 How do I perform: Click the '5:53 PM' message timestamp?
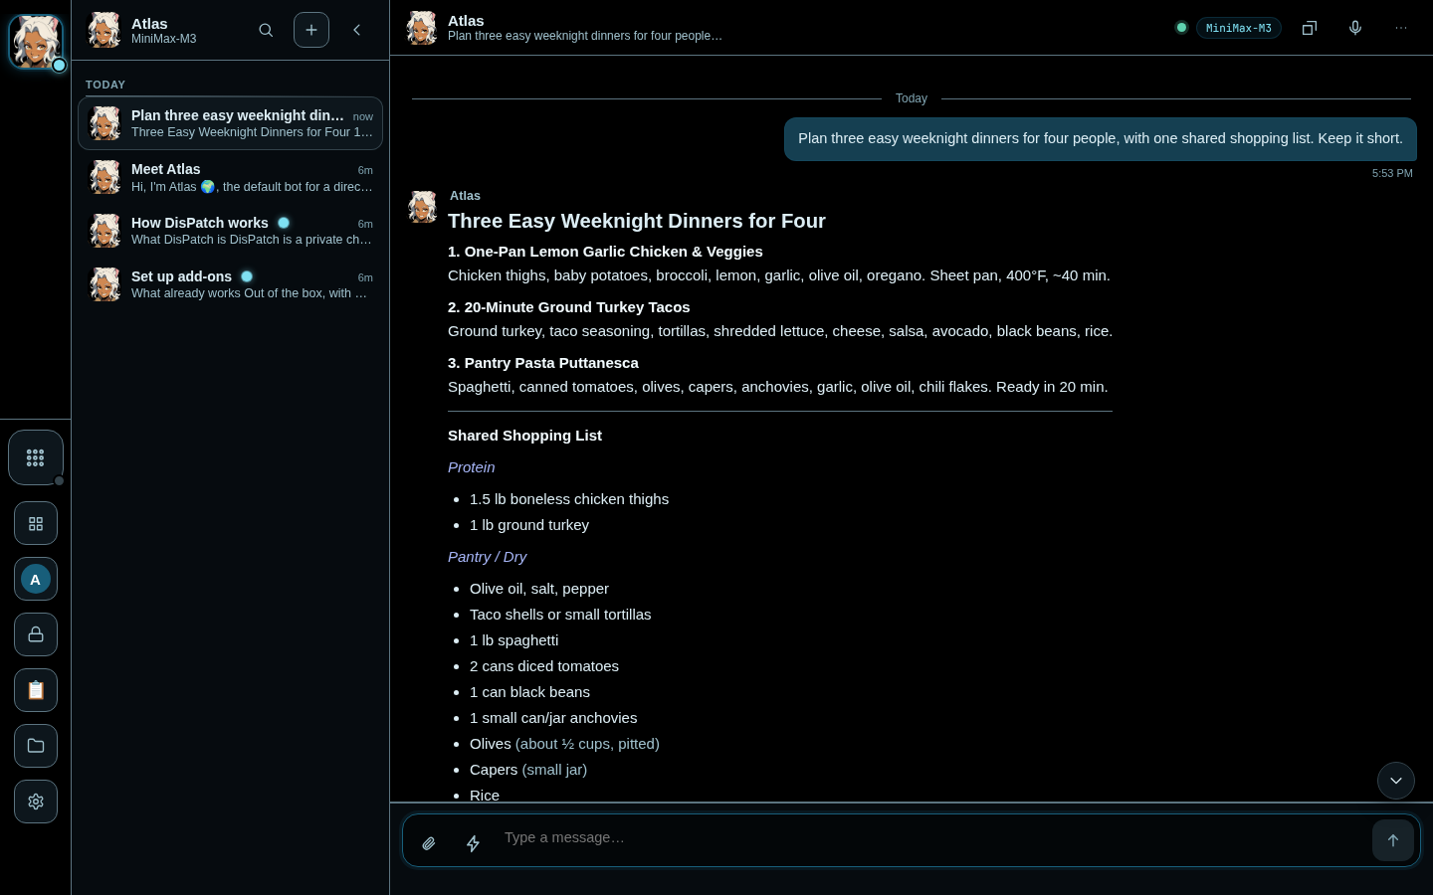(x=1392, y=173)
